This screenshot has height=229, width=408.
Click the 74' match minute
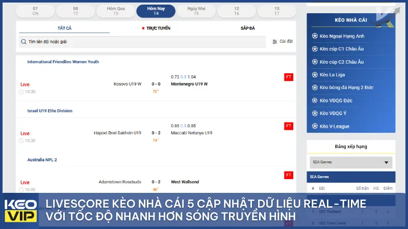tap(156, 140)
